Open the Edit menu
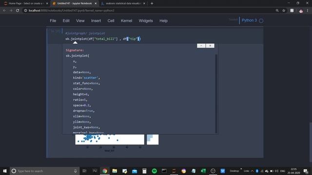Screen dimensions: 312x175 [x=66, y=20]
